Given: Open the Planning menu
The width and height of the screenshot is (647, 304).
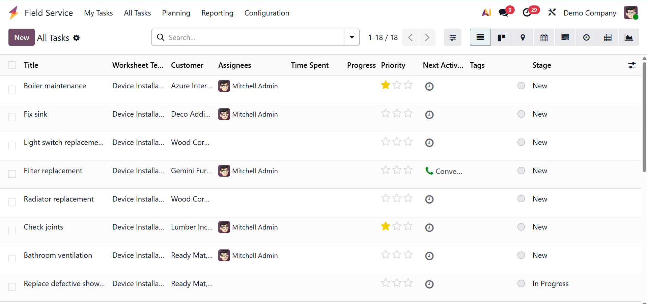Looking at the screenshot, I should 176,13.
